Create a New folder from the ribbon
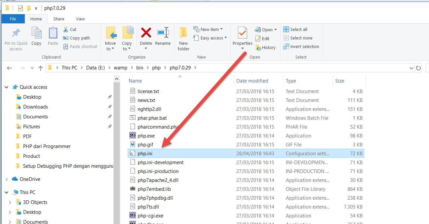 183,39
